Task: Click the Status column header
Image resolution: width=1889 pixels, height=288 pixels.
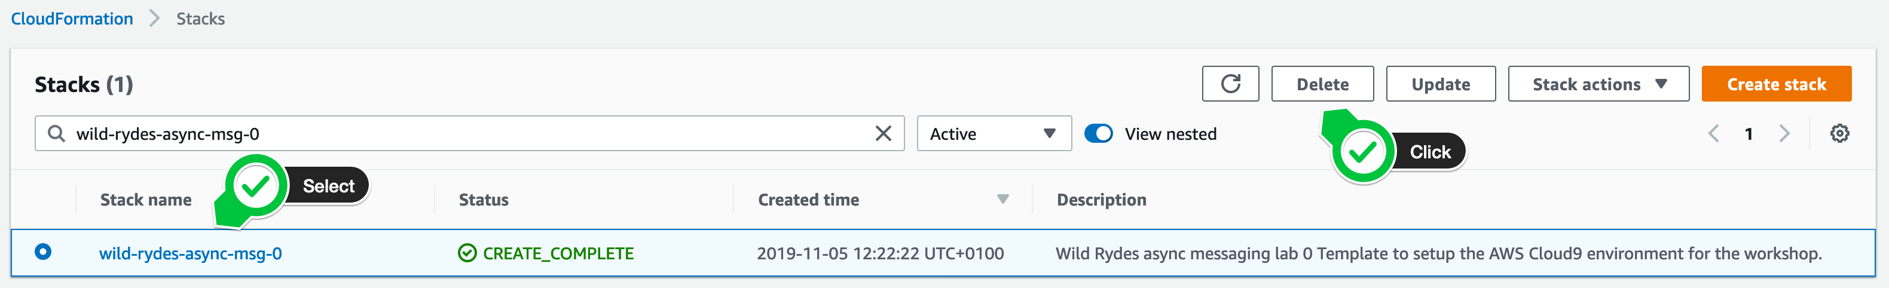Action: click(483, 200)
